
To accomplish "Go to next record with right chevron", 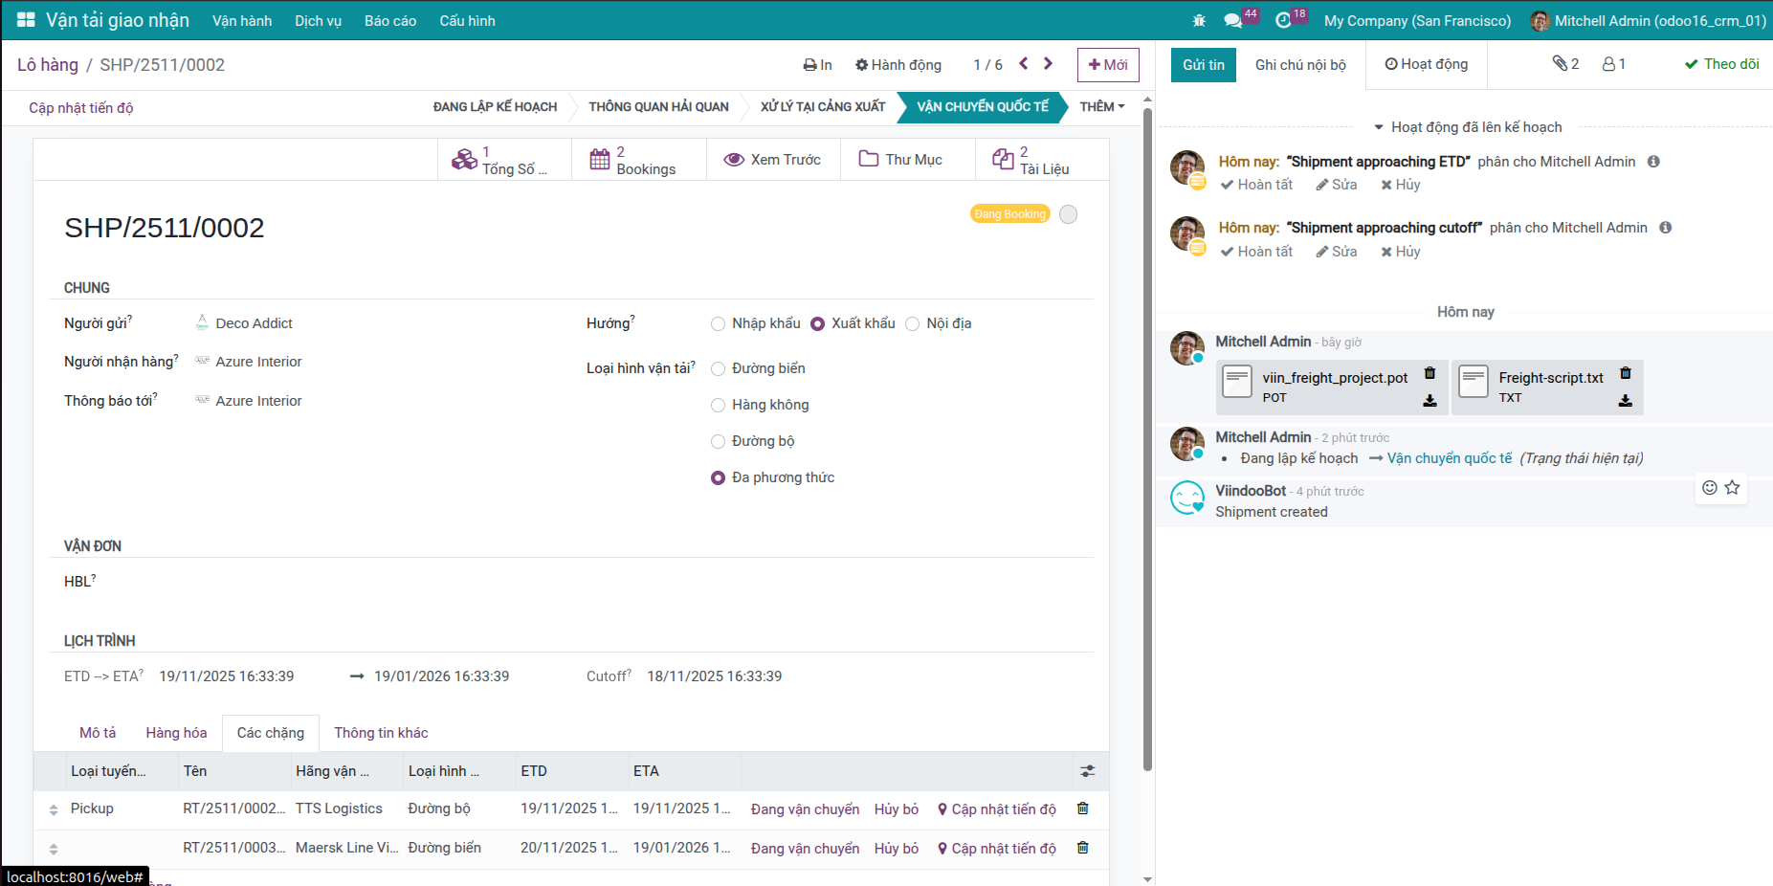I will point(1049,64).
